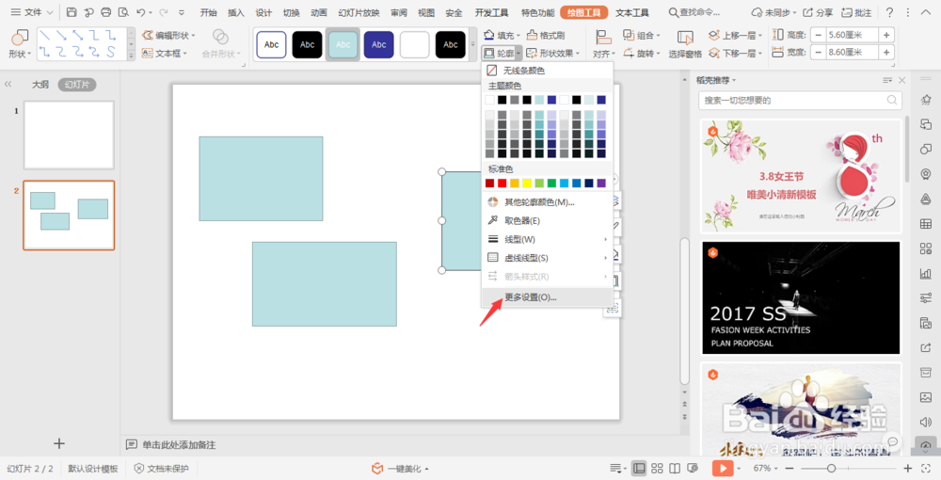The image size is (941, 480).
Task: Click the Redo arrow icon
Action: point(163,12)
